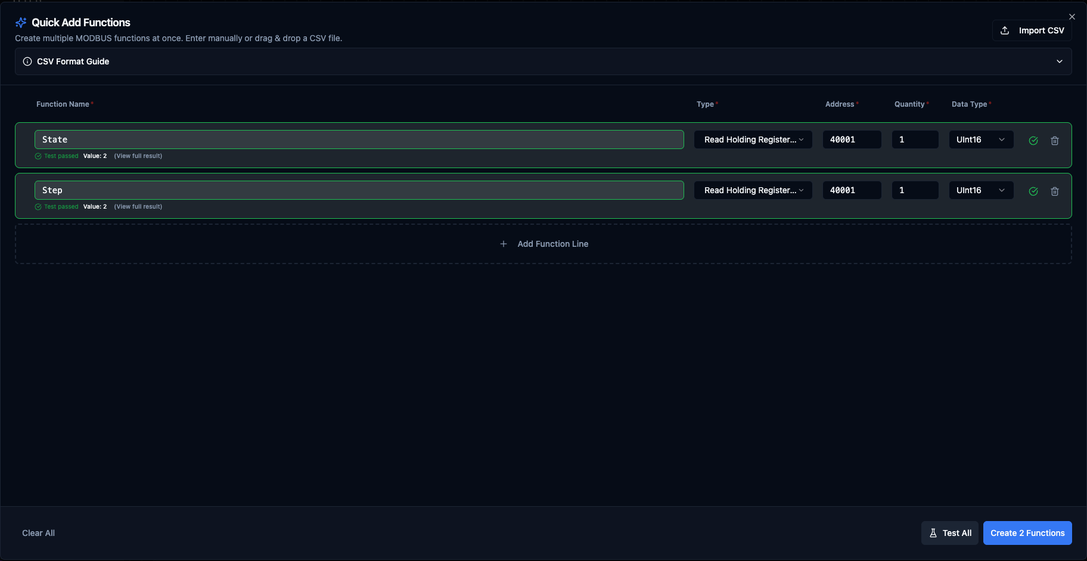The width and height of the screenshot is (1087, 561).
Task: Click the Import CSV button
Action: click(1032, 30)
